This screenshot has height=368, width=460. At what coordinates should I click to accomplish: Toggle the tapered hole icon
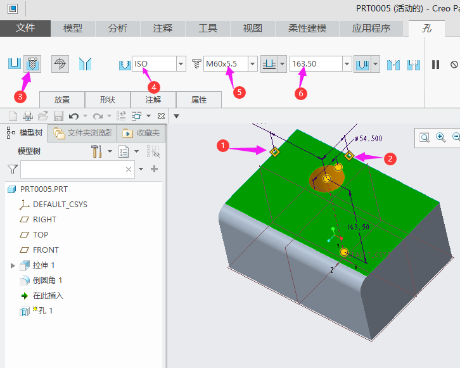point(85,63)
